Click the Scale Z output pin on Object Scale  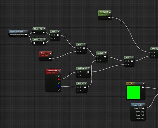point(143,119)
